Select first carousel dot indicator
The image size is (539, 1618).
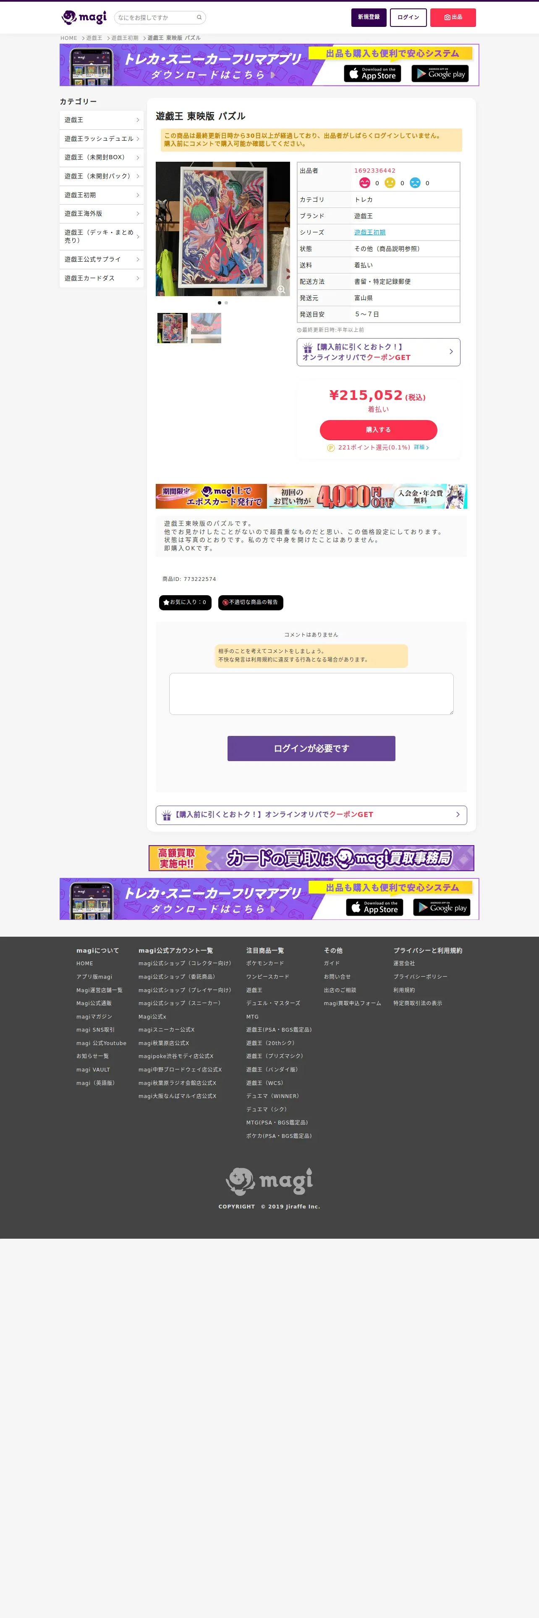coord(219,303)
